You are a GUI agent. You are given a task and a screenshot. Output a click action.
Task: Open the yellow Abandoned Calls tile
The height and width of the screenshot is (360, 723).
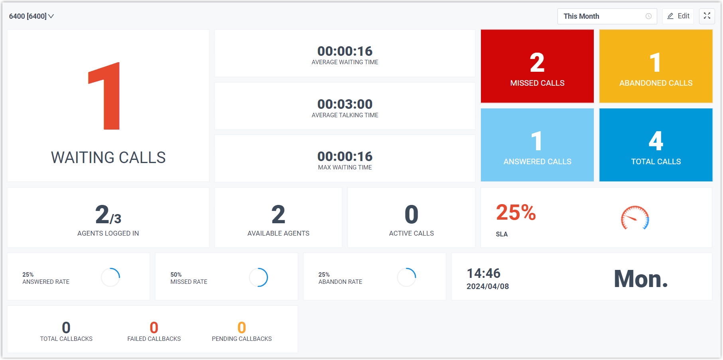pyautogui.click(x=656, y=66)
